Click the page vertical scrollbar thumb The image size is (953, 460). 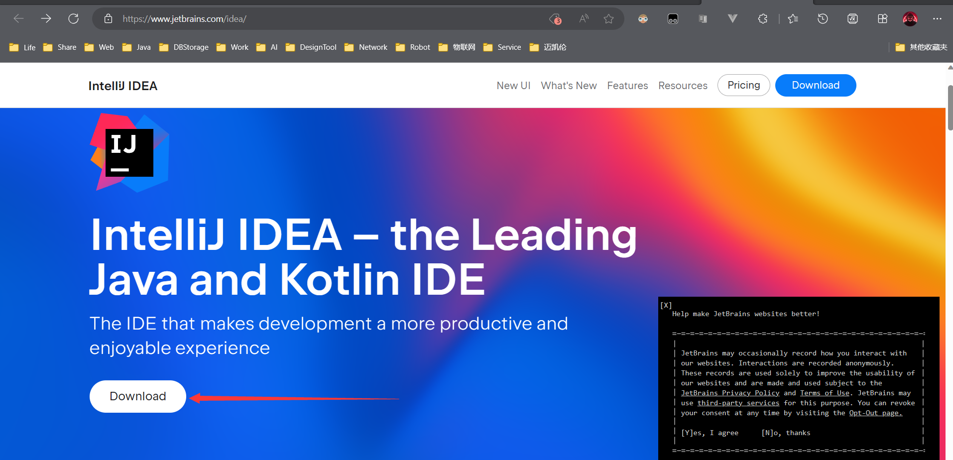click(950, 107)
